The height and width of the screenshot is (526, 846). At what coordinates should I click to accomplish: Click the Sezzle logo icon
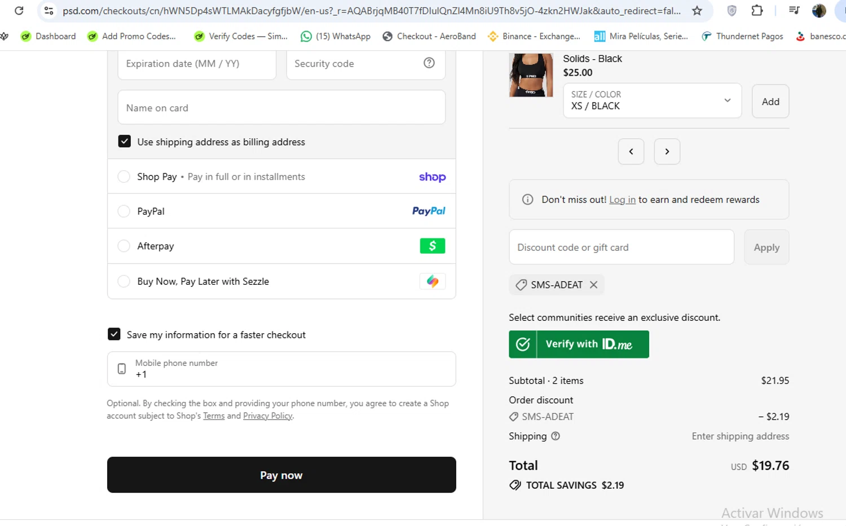(x=433, y=281)
